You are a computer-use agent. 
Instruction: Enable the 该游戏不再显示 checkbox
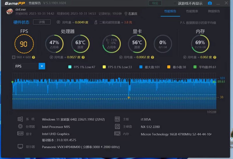click(175, 3)
